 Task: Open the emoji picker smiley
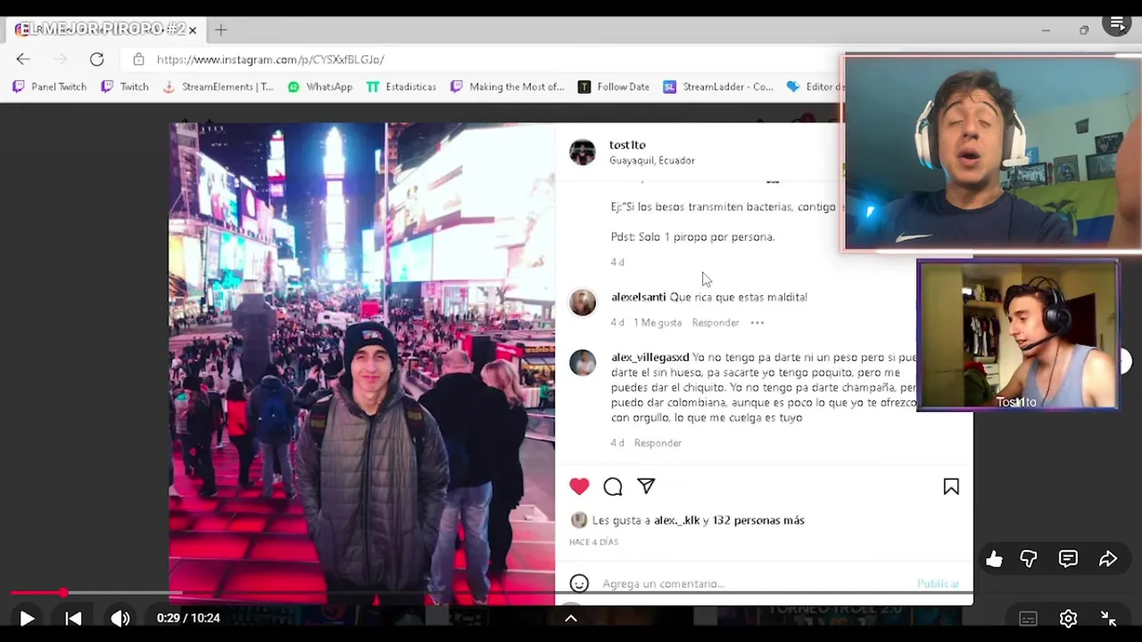(x=579, y=583)
